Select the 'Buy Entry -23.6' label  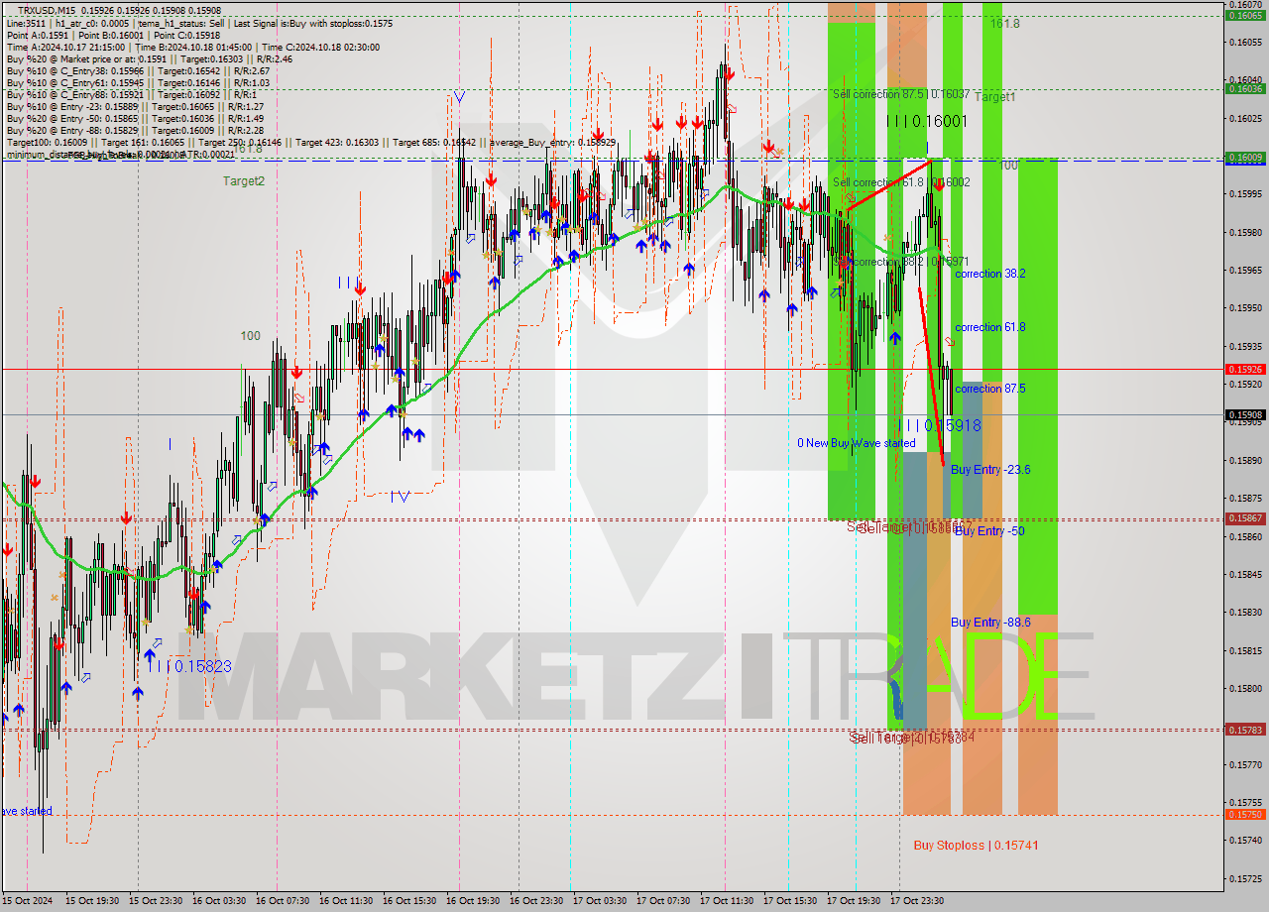tap(990, 469)
